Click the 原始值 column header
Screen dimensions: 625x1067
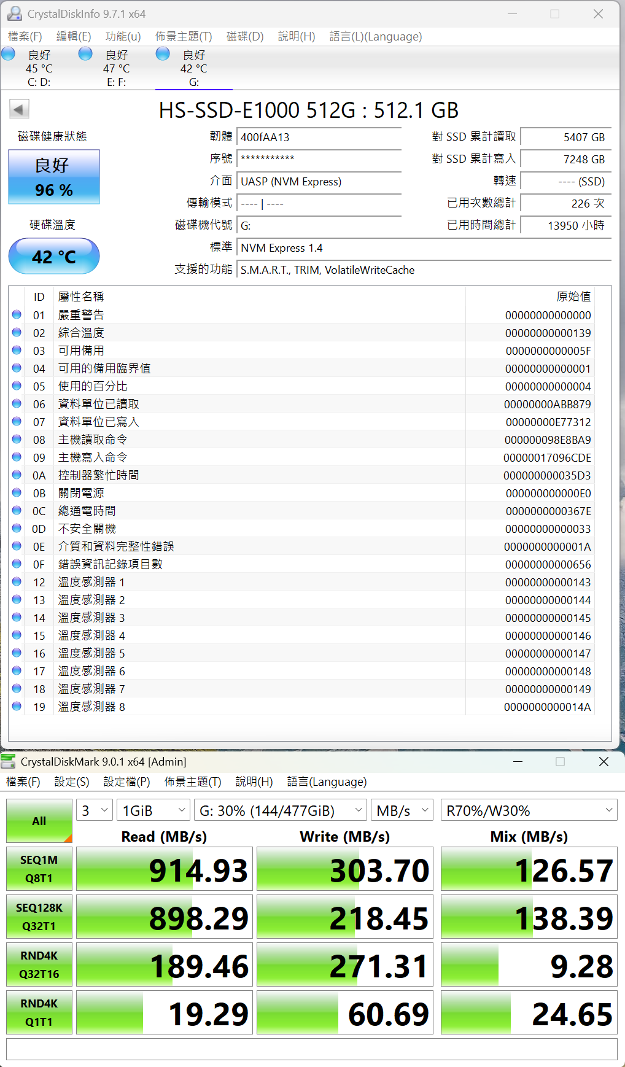[530, 297]
